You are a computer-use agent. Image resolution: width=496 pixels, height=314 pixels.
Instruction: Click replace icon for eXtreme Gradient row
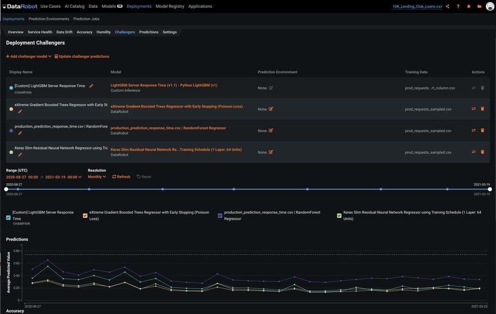click(x=474, y=109)
